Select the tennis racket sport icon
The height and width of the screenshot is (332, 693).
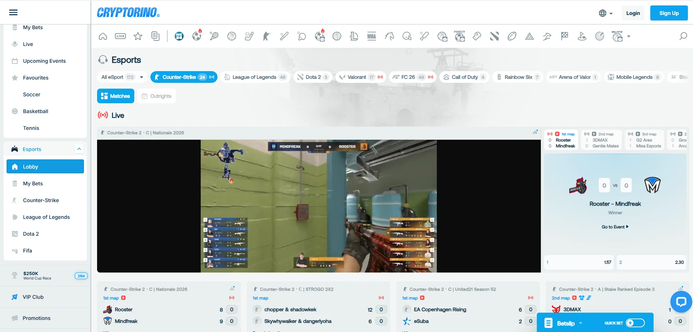point(214,36)
